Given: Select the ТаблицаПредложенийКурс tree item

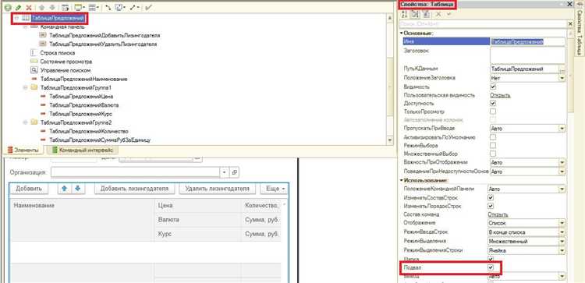Looking at the screenshot, I should tap(81, 114).
